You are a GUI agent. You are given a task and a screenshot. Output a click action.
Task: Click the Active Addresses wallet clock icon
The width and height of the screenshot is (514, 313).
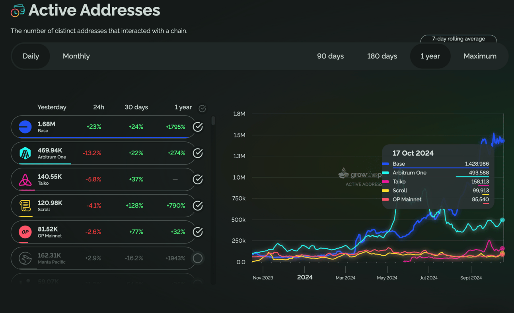(18, 11)
